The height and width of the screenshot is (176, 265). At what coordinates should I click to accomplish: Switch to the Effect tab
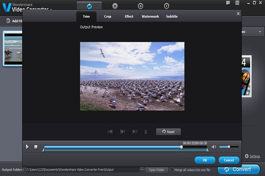(x=129, y=16)
